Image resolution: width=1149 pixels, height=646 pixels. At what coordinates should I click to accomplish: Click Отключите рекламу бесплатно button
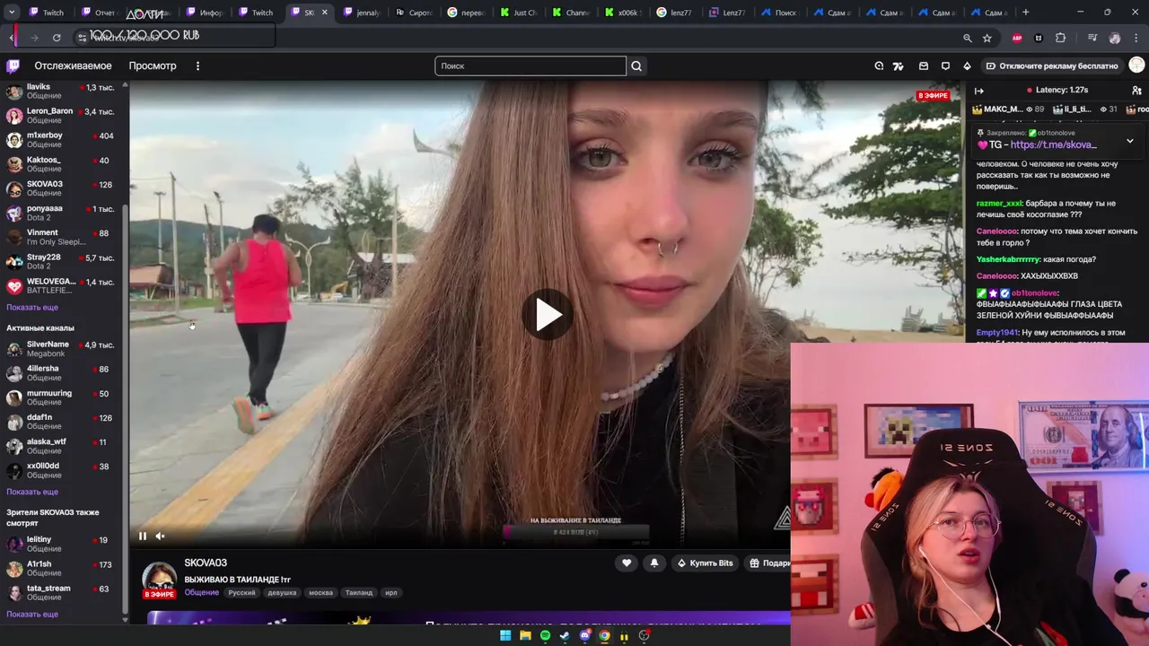click(1051, 65)
